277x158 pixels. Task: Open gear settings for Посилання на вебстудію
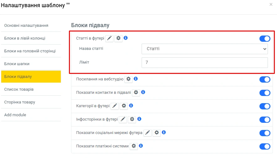coord(128,79)
